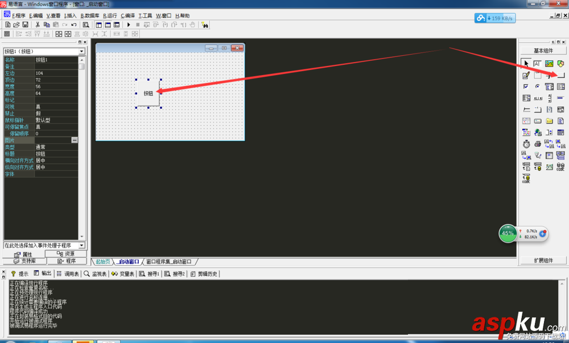Select the checkbox component icon
Screen dimensions: 569x343
point(526,86)
